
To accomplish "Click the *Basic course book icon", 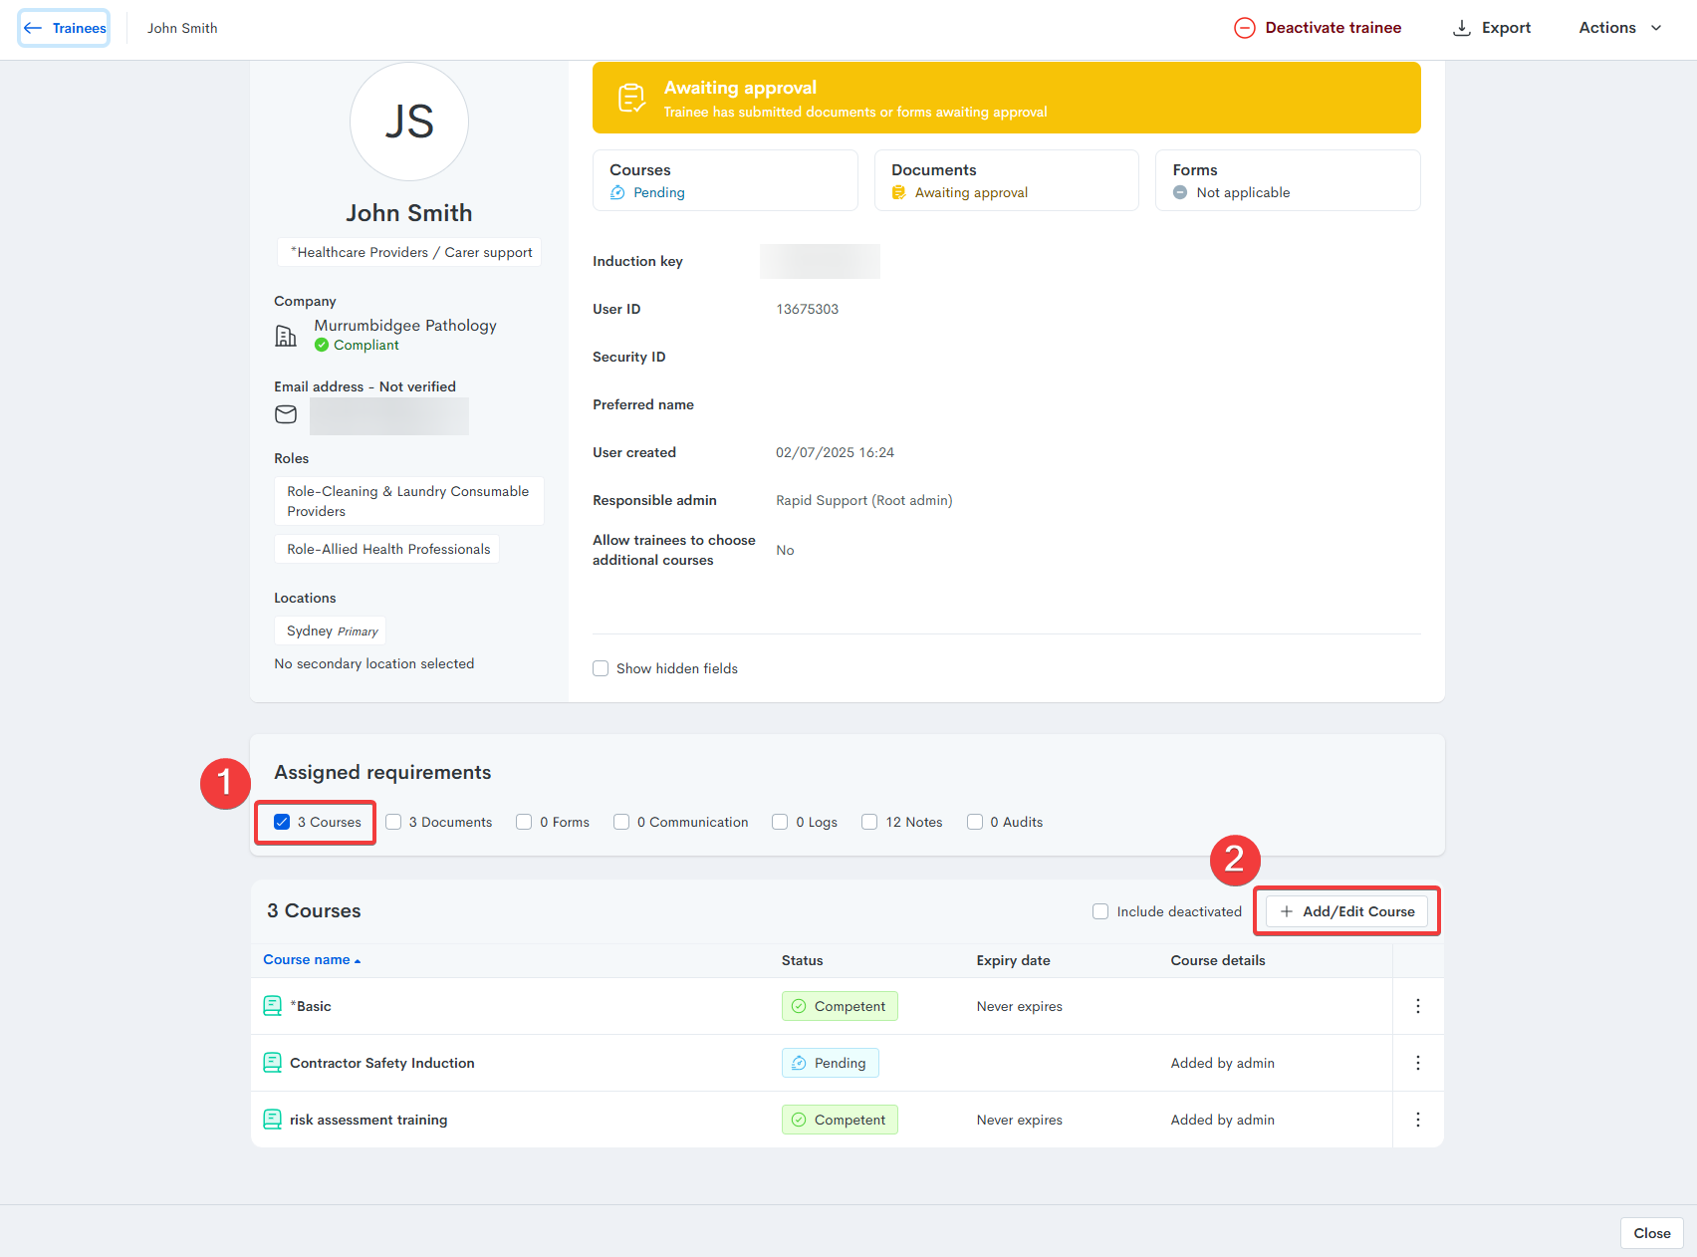I will tap(272, 1006).
